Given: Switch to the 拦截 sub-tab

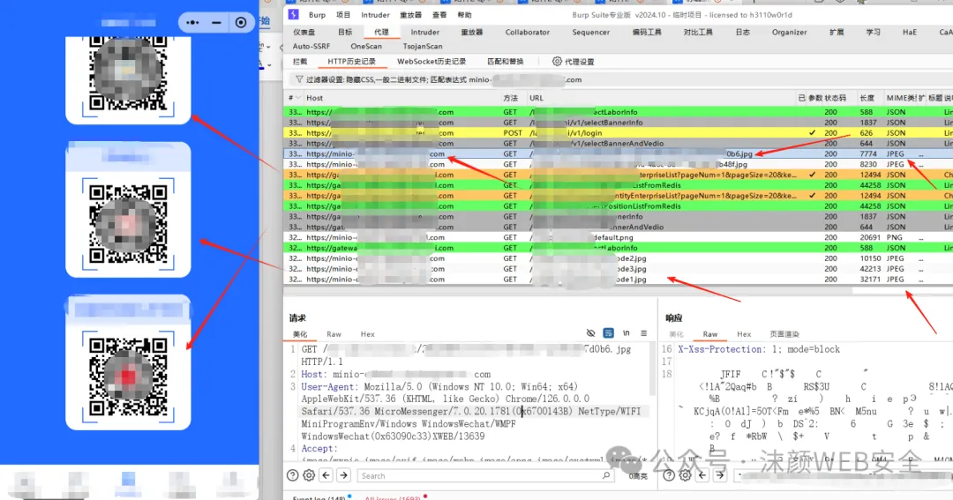Looking at the screenshot, I should (300, 62).
